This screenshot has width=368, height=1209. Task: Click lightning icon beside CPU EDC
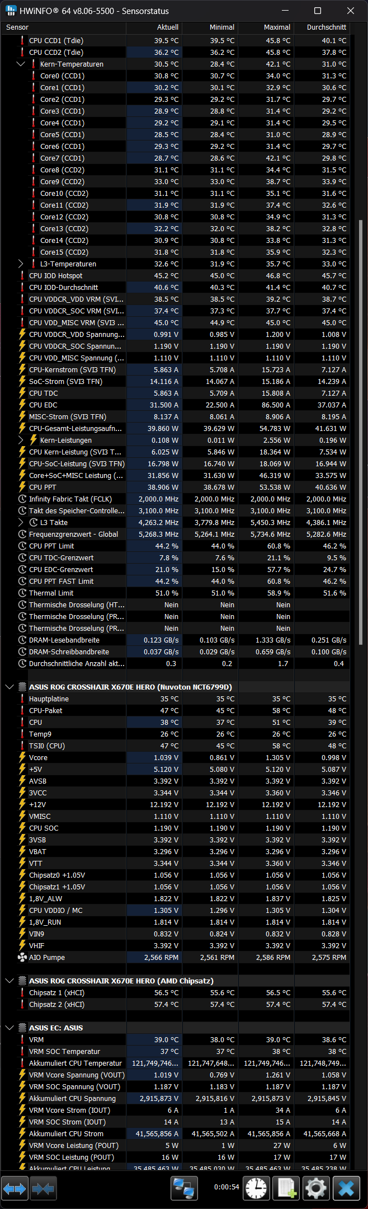[x=22, y=405]
